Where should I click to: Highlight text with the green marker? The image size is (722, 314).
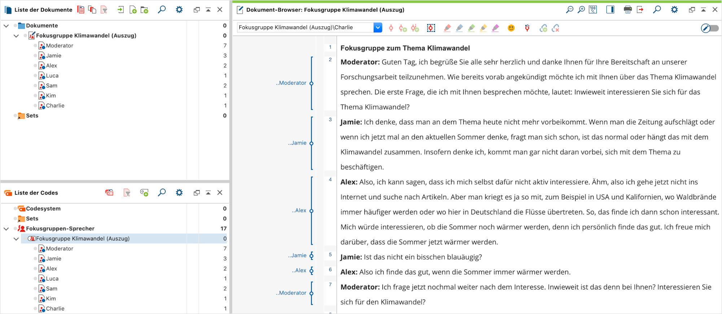coord(471,28)
